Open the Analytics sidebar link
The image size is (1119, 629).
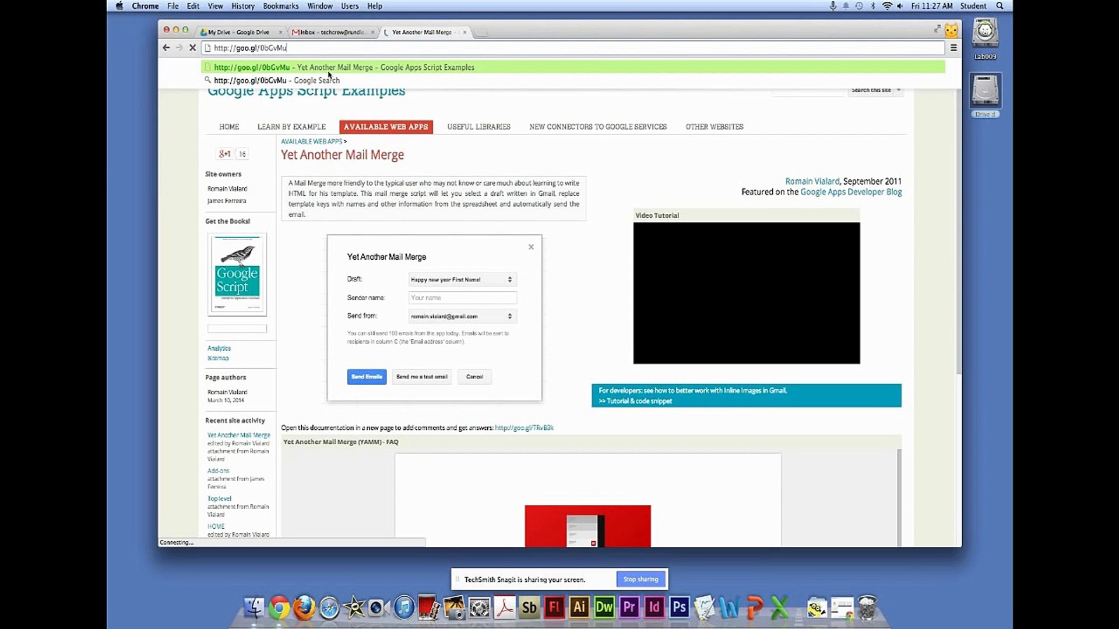[x=219, y=348]
